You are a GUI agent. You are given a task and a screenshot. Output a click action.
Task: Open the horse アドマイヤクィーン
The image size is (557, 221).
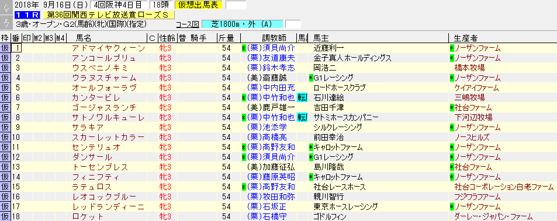click(108, 48)
